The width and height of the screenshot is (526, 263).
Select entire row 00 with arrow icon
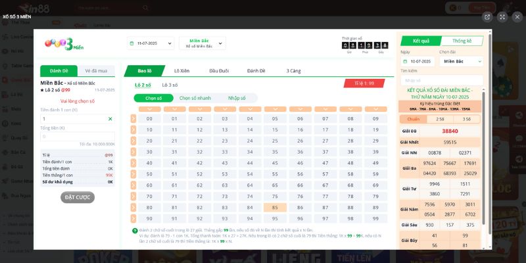133,118
